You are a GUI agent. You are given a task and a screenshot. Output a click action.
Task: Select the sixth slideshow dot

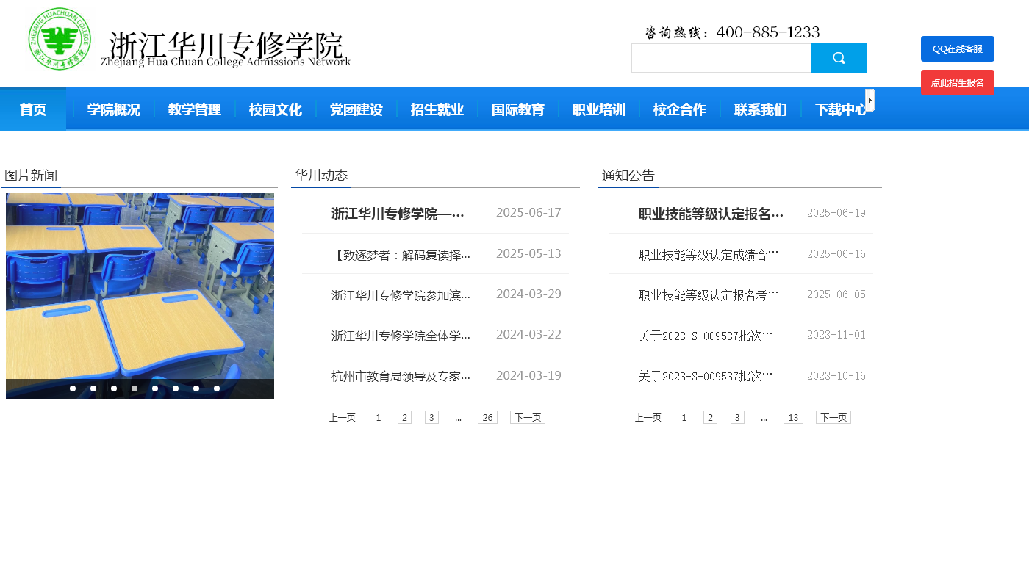(176, 388)
